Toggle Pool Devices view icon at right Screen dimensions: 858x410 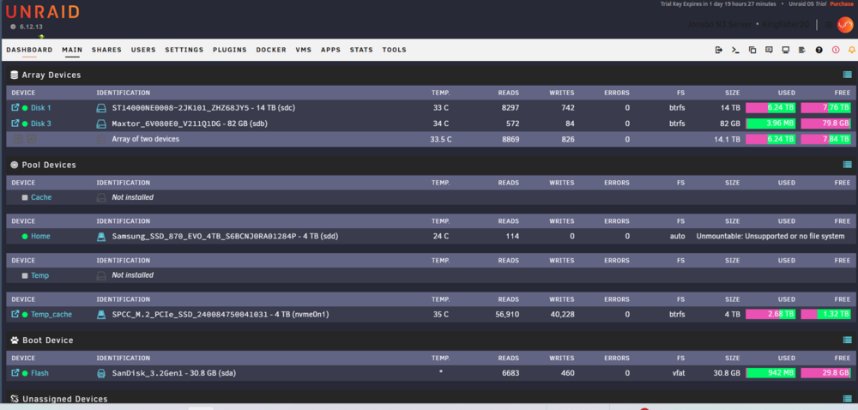[847, 165]
